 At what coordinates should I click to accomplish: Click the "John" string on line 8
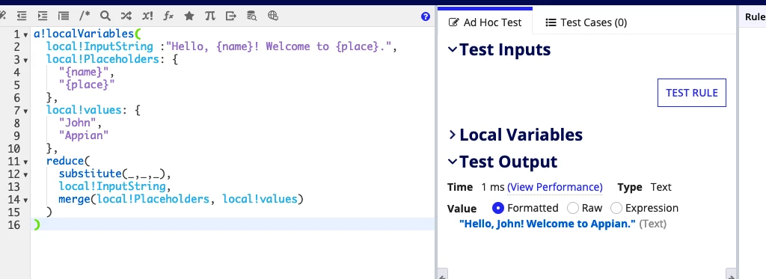tap(78, 123)
